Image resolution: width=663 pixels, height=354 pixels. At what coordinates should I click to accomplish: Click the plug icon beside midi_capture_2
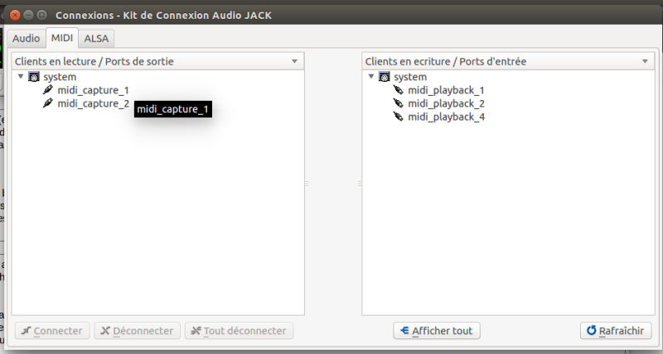pos(48,103)
